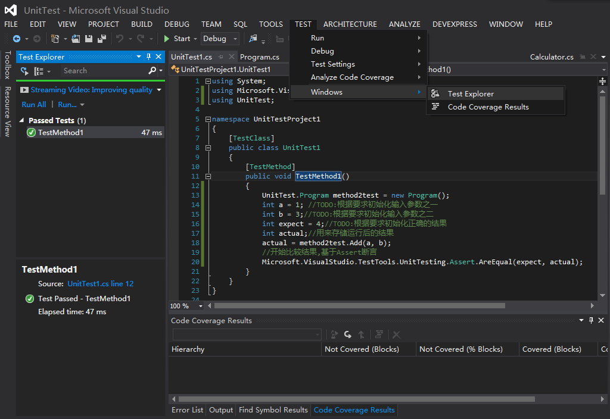
Task: Collapse the TestMethod1 code block at line 11
Action: [x=208, y=176]
